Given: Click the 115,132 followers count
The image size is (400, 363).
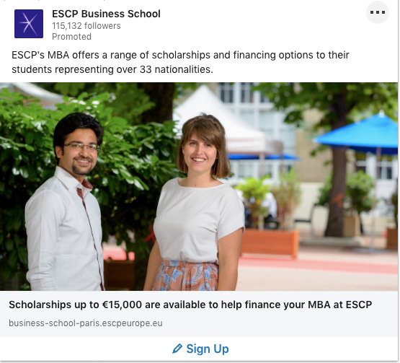Looking at the screenshot, I should 86,26.
